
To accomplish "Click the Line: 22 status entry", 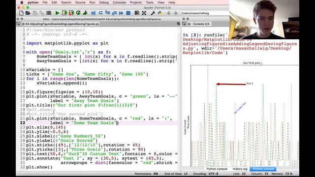I will (x=239, y=174).
